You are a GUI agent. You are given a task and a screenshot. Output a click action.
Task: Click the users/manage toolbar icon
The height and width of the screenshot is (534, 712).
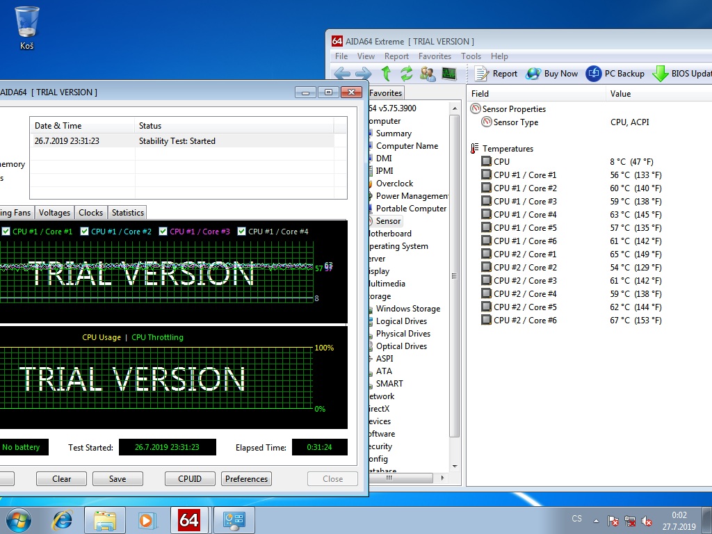(428, 74)
